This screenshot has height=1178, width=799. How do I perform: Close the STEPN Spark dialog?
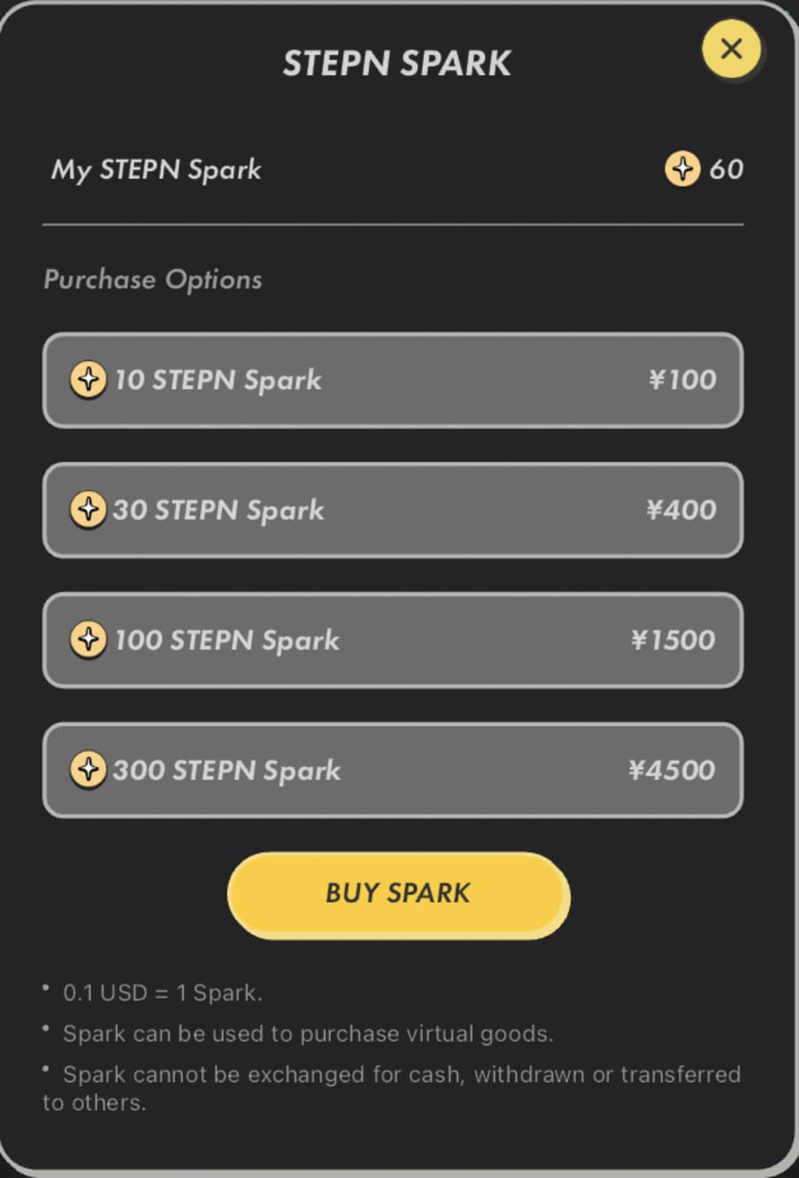(x=731, y=49)
